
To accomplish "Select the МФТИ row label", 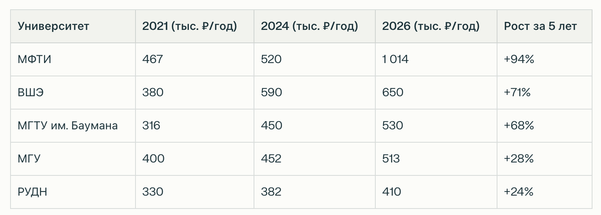I will [35, 59].
